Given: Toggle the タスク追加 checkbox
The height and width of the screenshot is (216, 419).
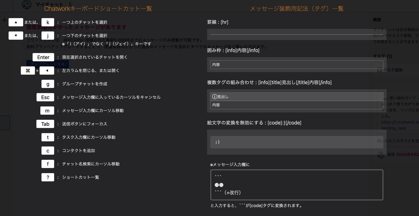Looking at the screenshot, I should pos(380,70).
